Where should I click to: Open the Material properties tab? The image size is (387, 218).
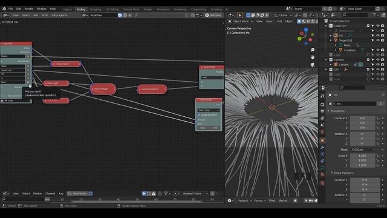point(322,174)
